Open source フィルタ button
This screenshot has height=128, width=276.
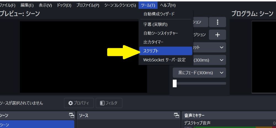pyautogui.click(x=109, y=103)
